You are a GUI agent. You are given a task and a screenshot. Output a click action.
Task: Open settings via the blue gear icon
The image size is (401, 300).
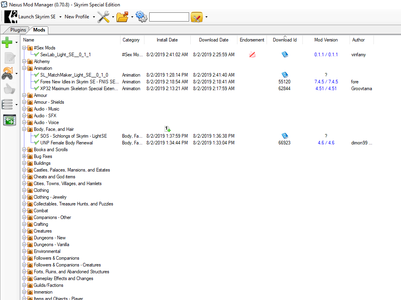(141, 17)
